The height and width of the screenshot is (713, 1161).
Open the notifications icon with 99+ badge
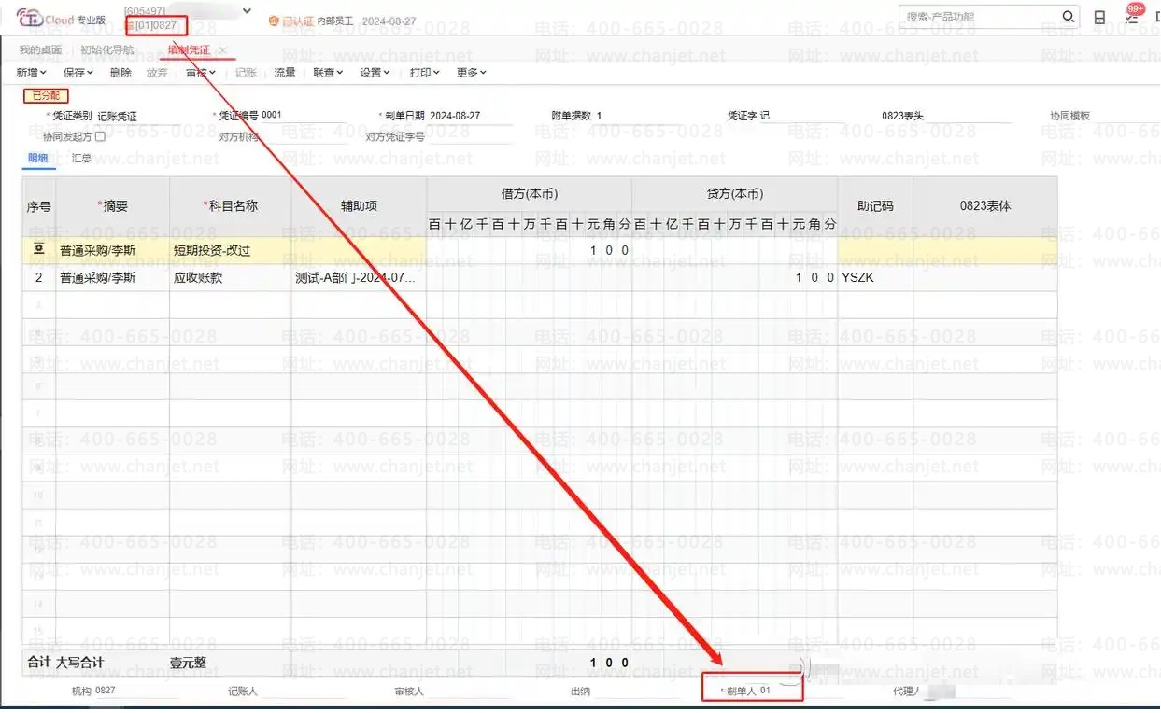(1133, 16)
